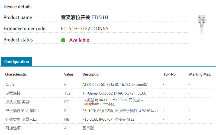Screen dimensions: 216x135
Task: Select the 附加选项 row label
Action: pos(14,128)
